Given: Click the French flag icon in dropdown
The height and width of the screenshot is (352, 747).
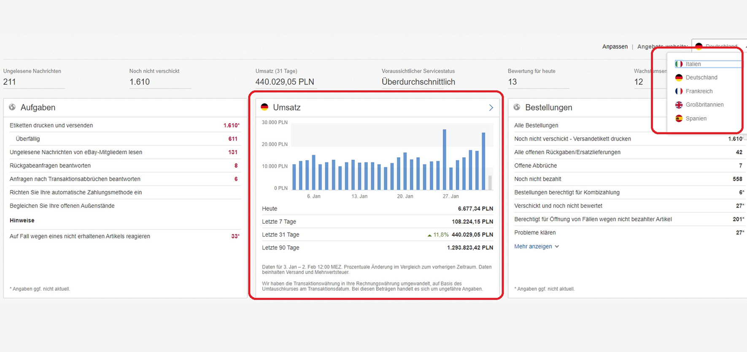Looking at the screenshot, I should point(679,91).
